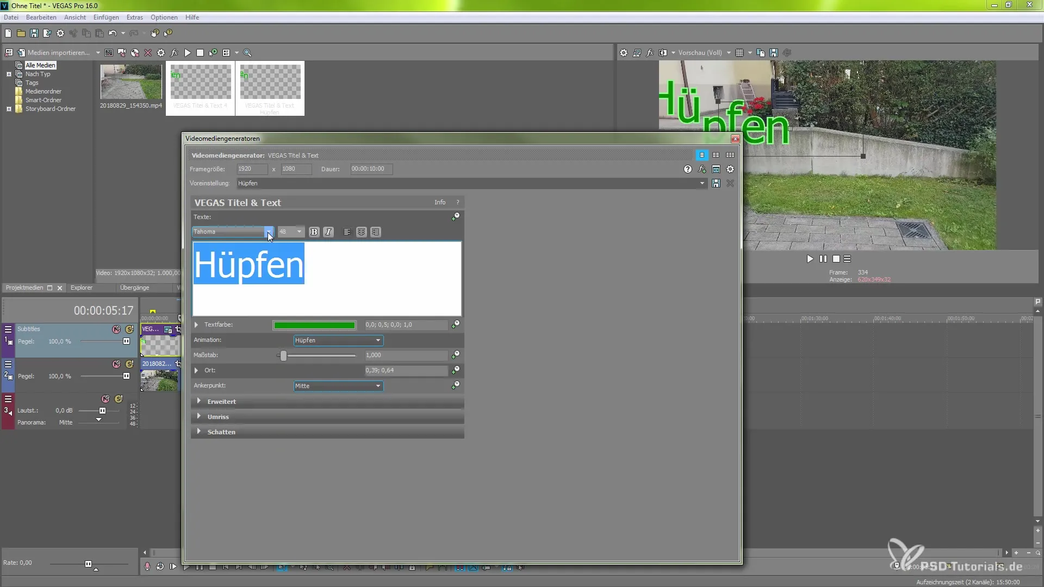Click the Undo arrow icon
The height and width of the screenshot is (587, 1044).
coord(113,33)
